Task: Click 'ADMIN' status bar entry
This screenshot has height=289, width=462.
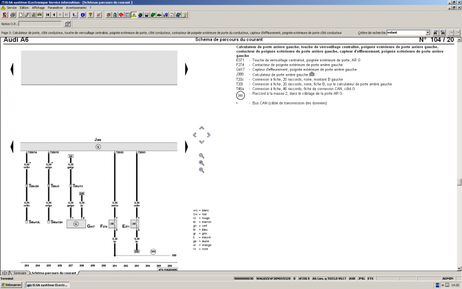Action: tap(448, 279)
